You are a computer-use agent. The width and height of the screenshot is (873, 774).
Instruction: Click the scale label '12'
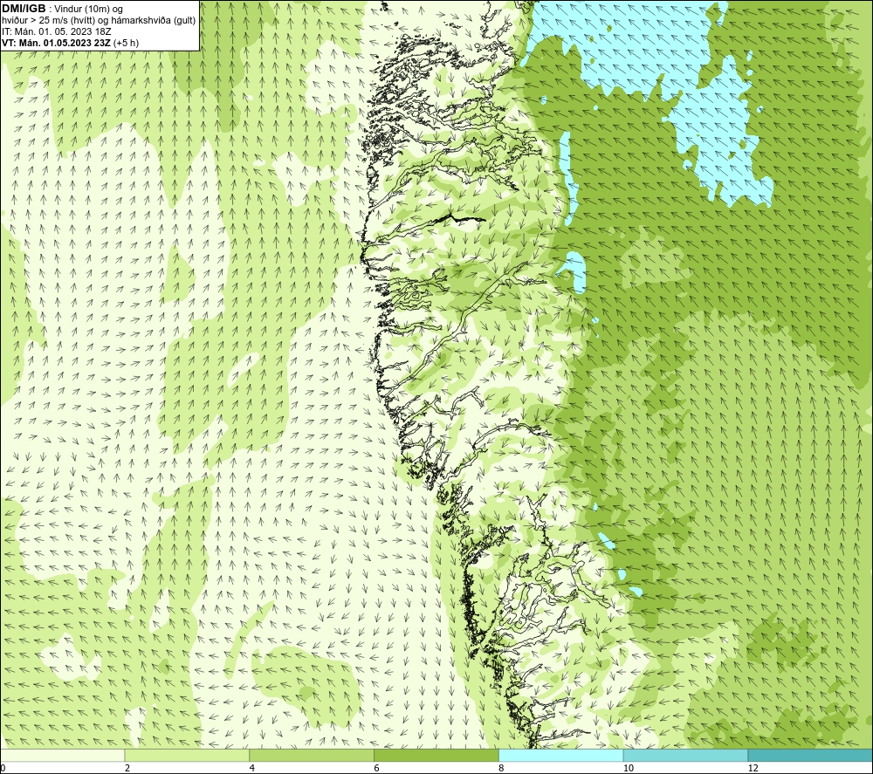[753, 768]
